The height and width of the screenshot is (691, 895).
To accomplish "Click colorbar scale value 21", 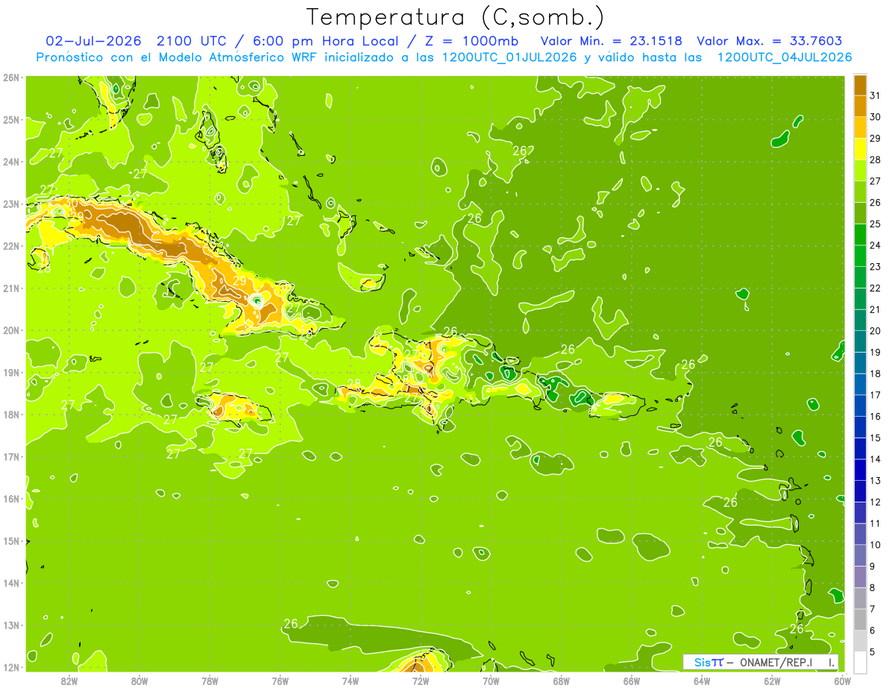I will click(x=875, y=309).
